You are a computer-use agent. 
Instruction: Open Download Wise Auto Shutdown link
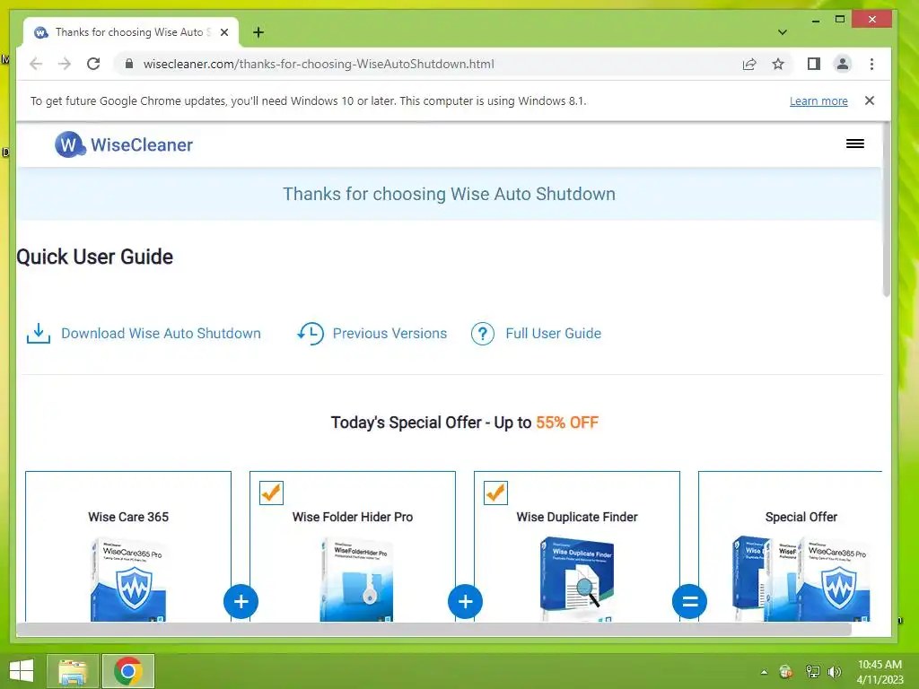click(161, 334)
